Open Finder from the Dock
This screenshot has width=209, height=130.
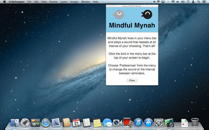click(15, 122)
